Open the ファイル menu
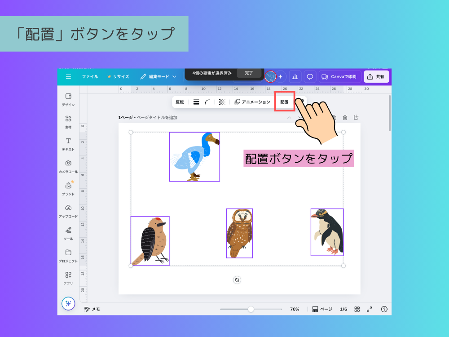The height and width of the screenshot is (337, 449). [x=90, y=76]
